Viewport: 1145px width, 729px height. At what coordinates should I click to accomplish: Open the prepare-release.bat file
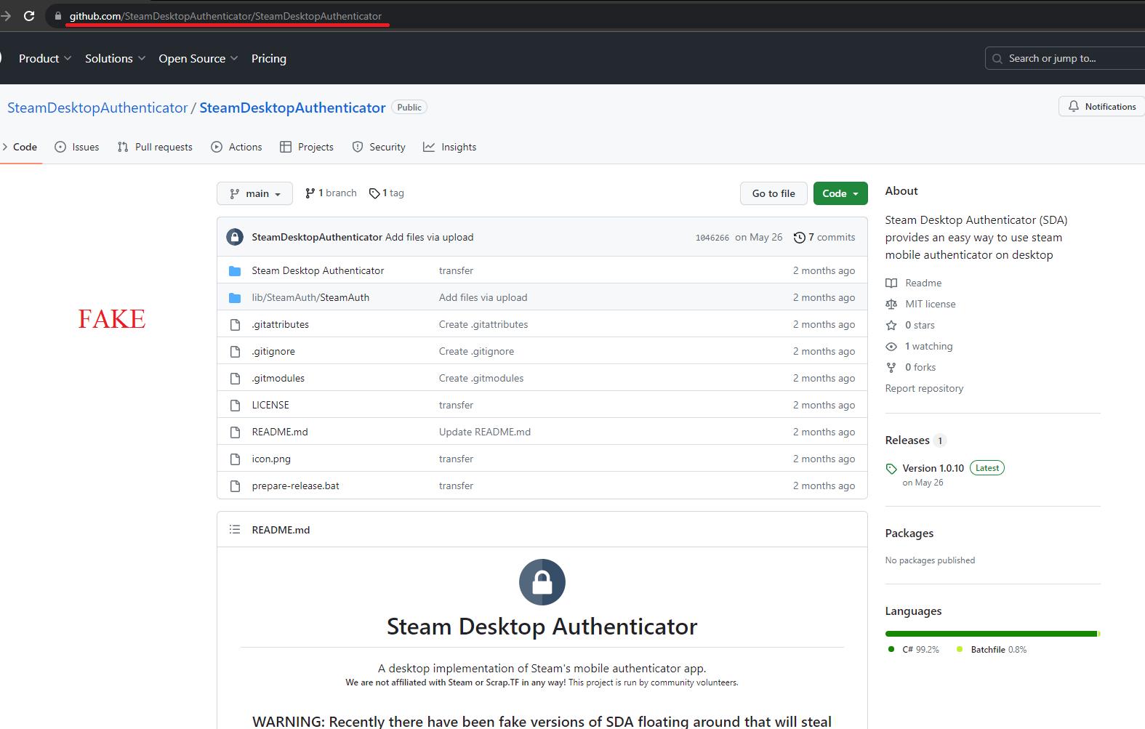pyautogui.click(x=296, y=486)
